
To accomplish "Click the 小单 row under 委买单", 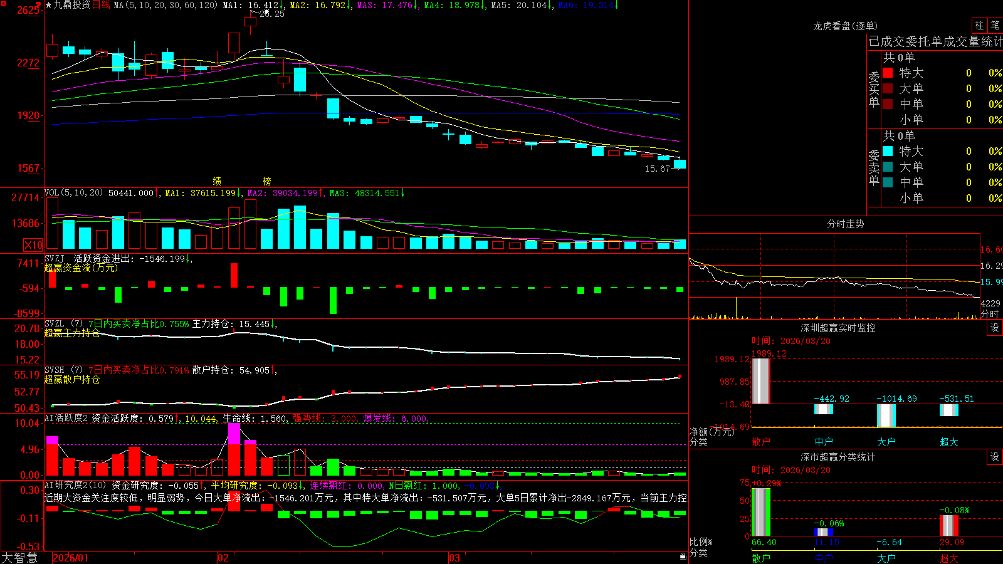I will (942, 119).
